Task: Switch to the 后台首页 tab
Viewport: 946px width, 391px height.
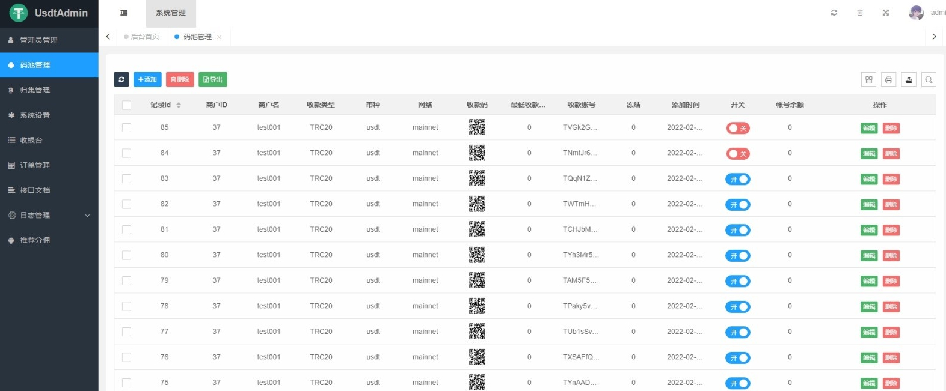Action: [142, 37]
